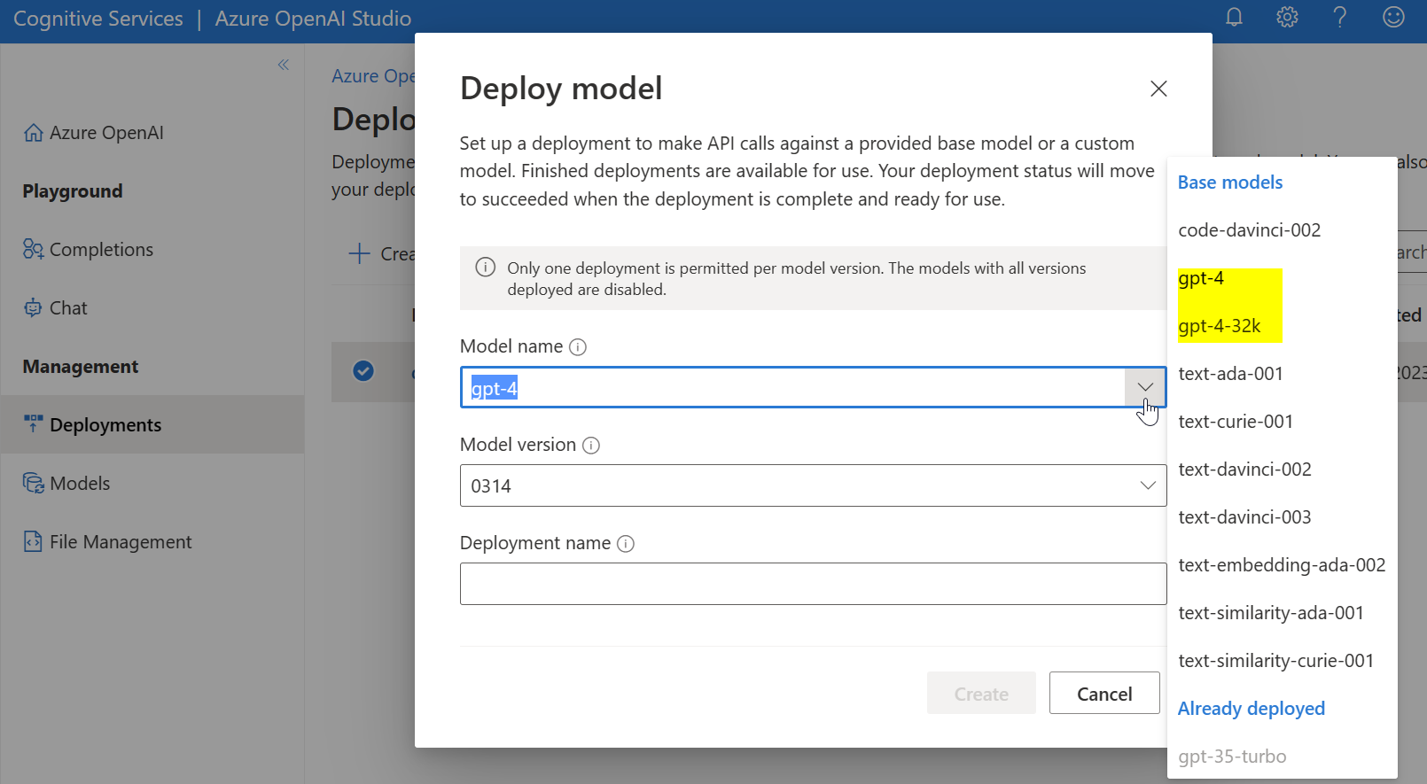Open the help question mark icon

click(x=1340, y=18)
